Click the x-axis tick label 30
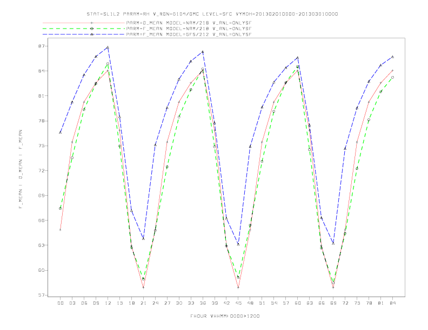Image resolution: width=428 pixels, height=330 pixels. 179,303
